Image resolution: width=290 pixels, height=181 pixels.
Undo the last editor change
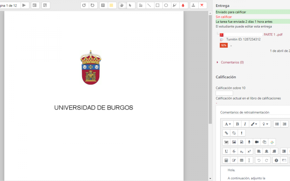coord(259,160)
